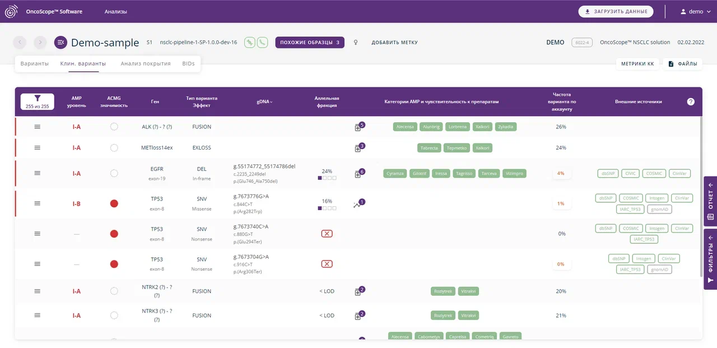This screenshot has height=348, width=717.
Task: Open TP53 trend icon with badge 1
Action: (x=358, y=204)
